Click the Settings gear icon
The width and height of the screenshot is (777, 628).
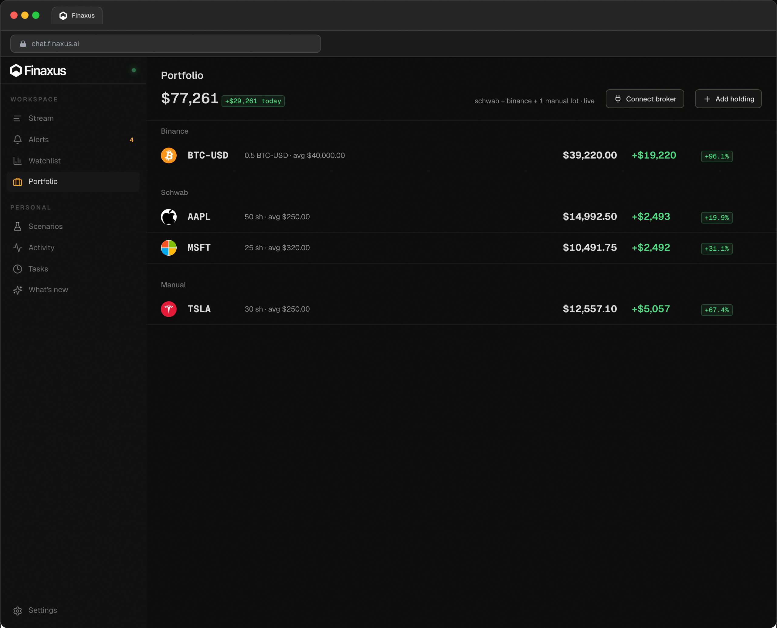pos(17,611)
